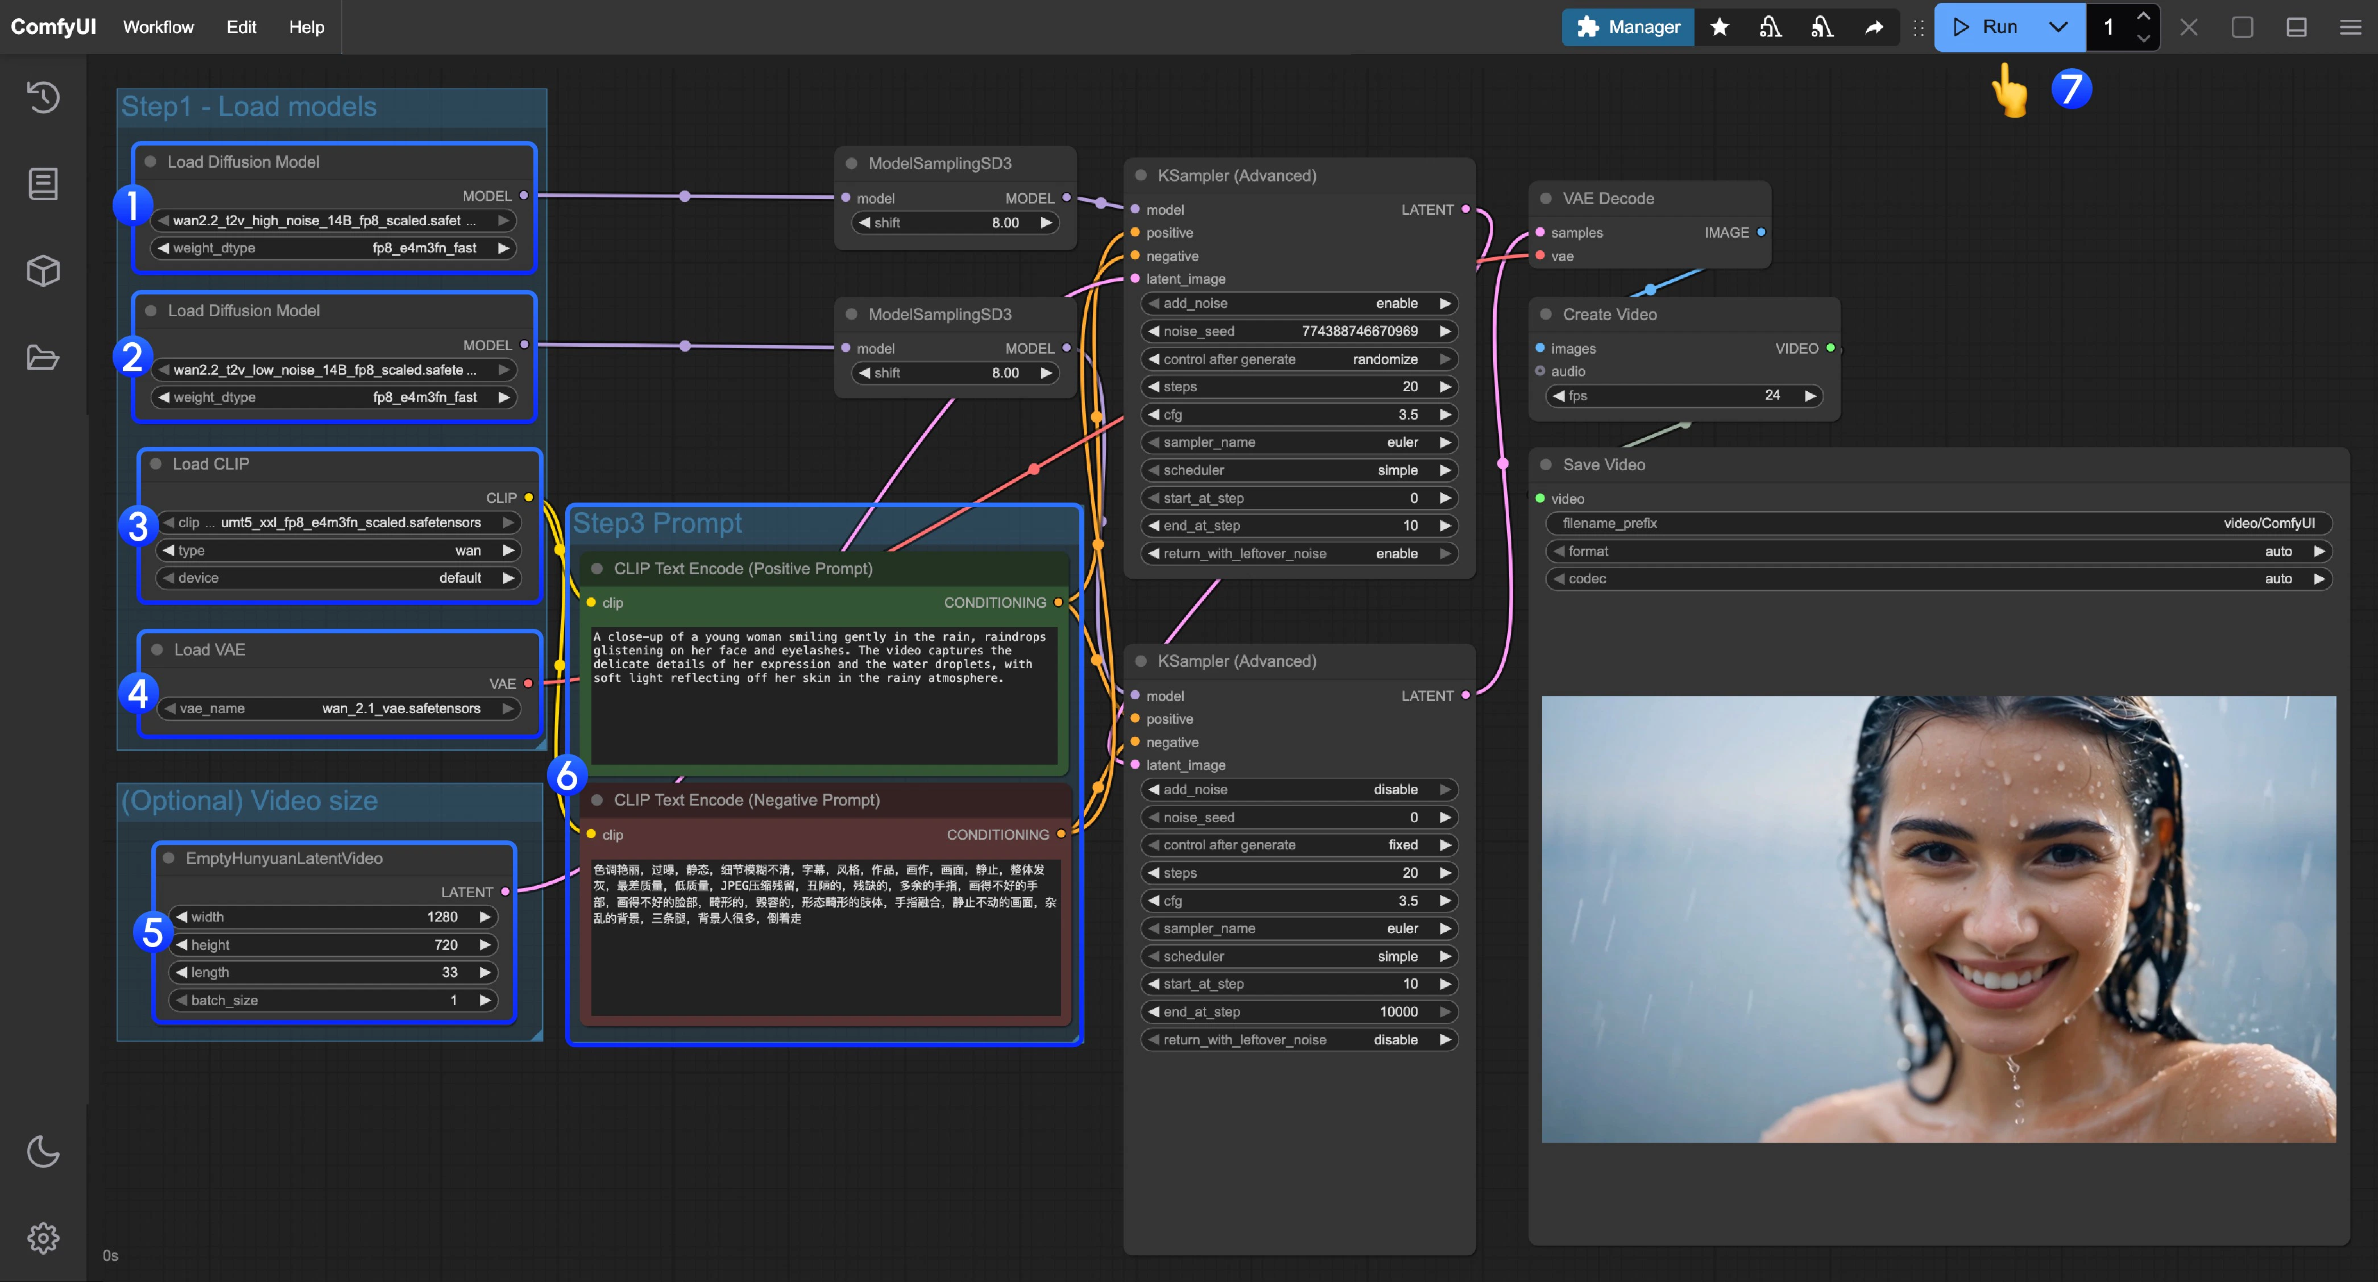The height and width of the screenshot is (1282, 2378).
Task: Open the Save Video format selector
Action: tap(1938, 551)
